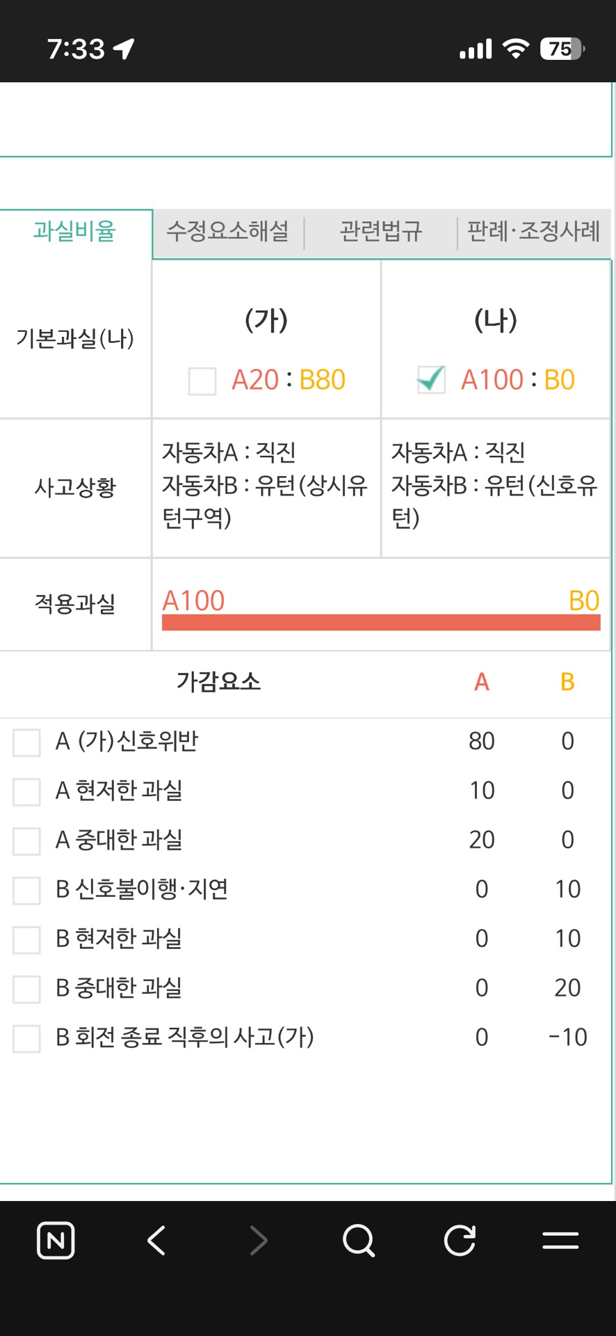
Task: Open search with the magnifier icon
Action: [359, 1240]
